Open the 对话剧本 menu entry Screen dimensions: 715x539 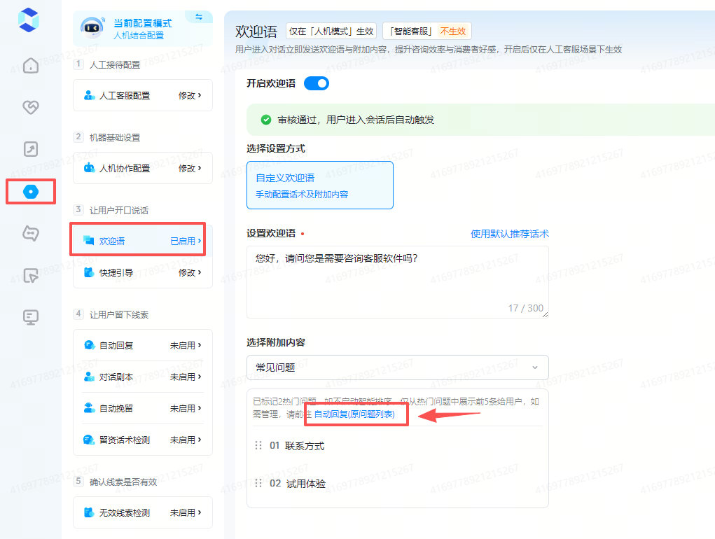143,377
